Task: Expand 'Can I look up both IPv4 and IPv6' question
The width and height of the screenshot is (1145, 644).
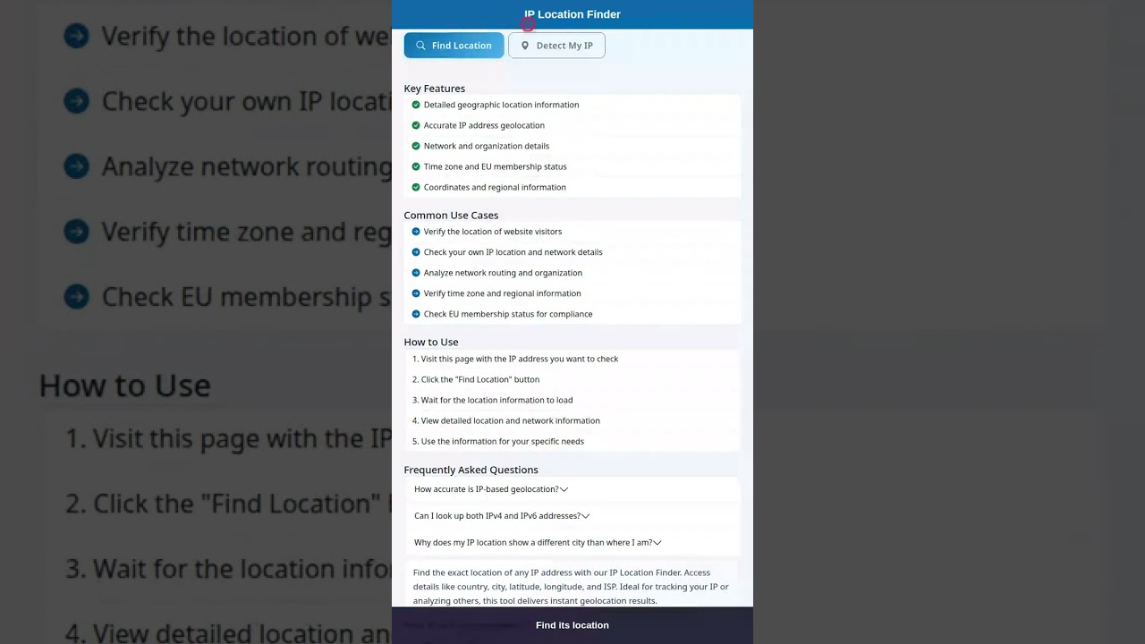Action: coord(572,516)
